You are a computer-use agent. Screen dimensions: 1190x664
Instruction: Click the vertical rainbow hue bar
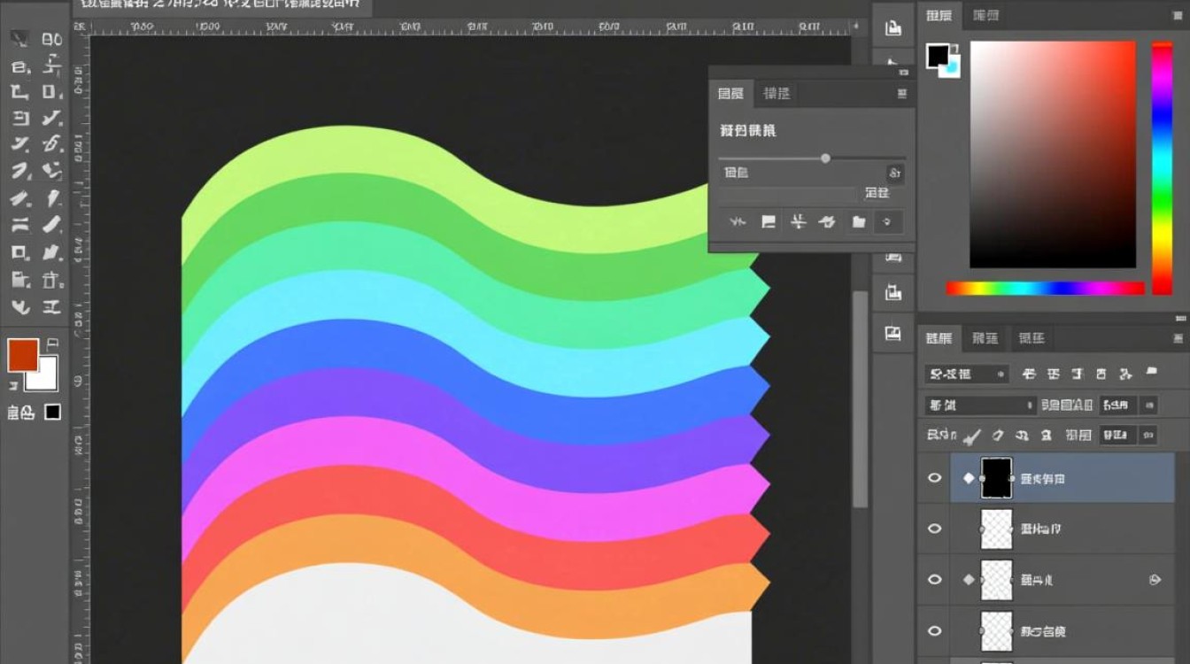(1162, 168)
